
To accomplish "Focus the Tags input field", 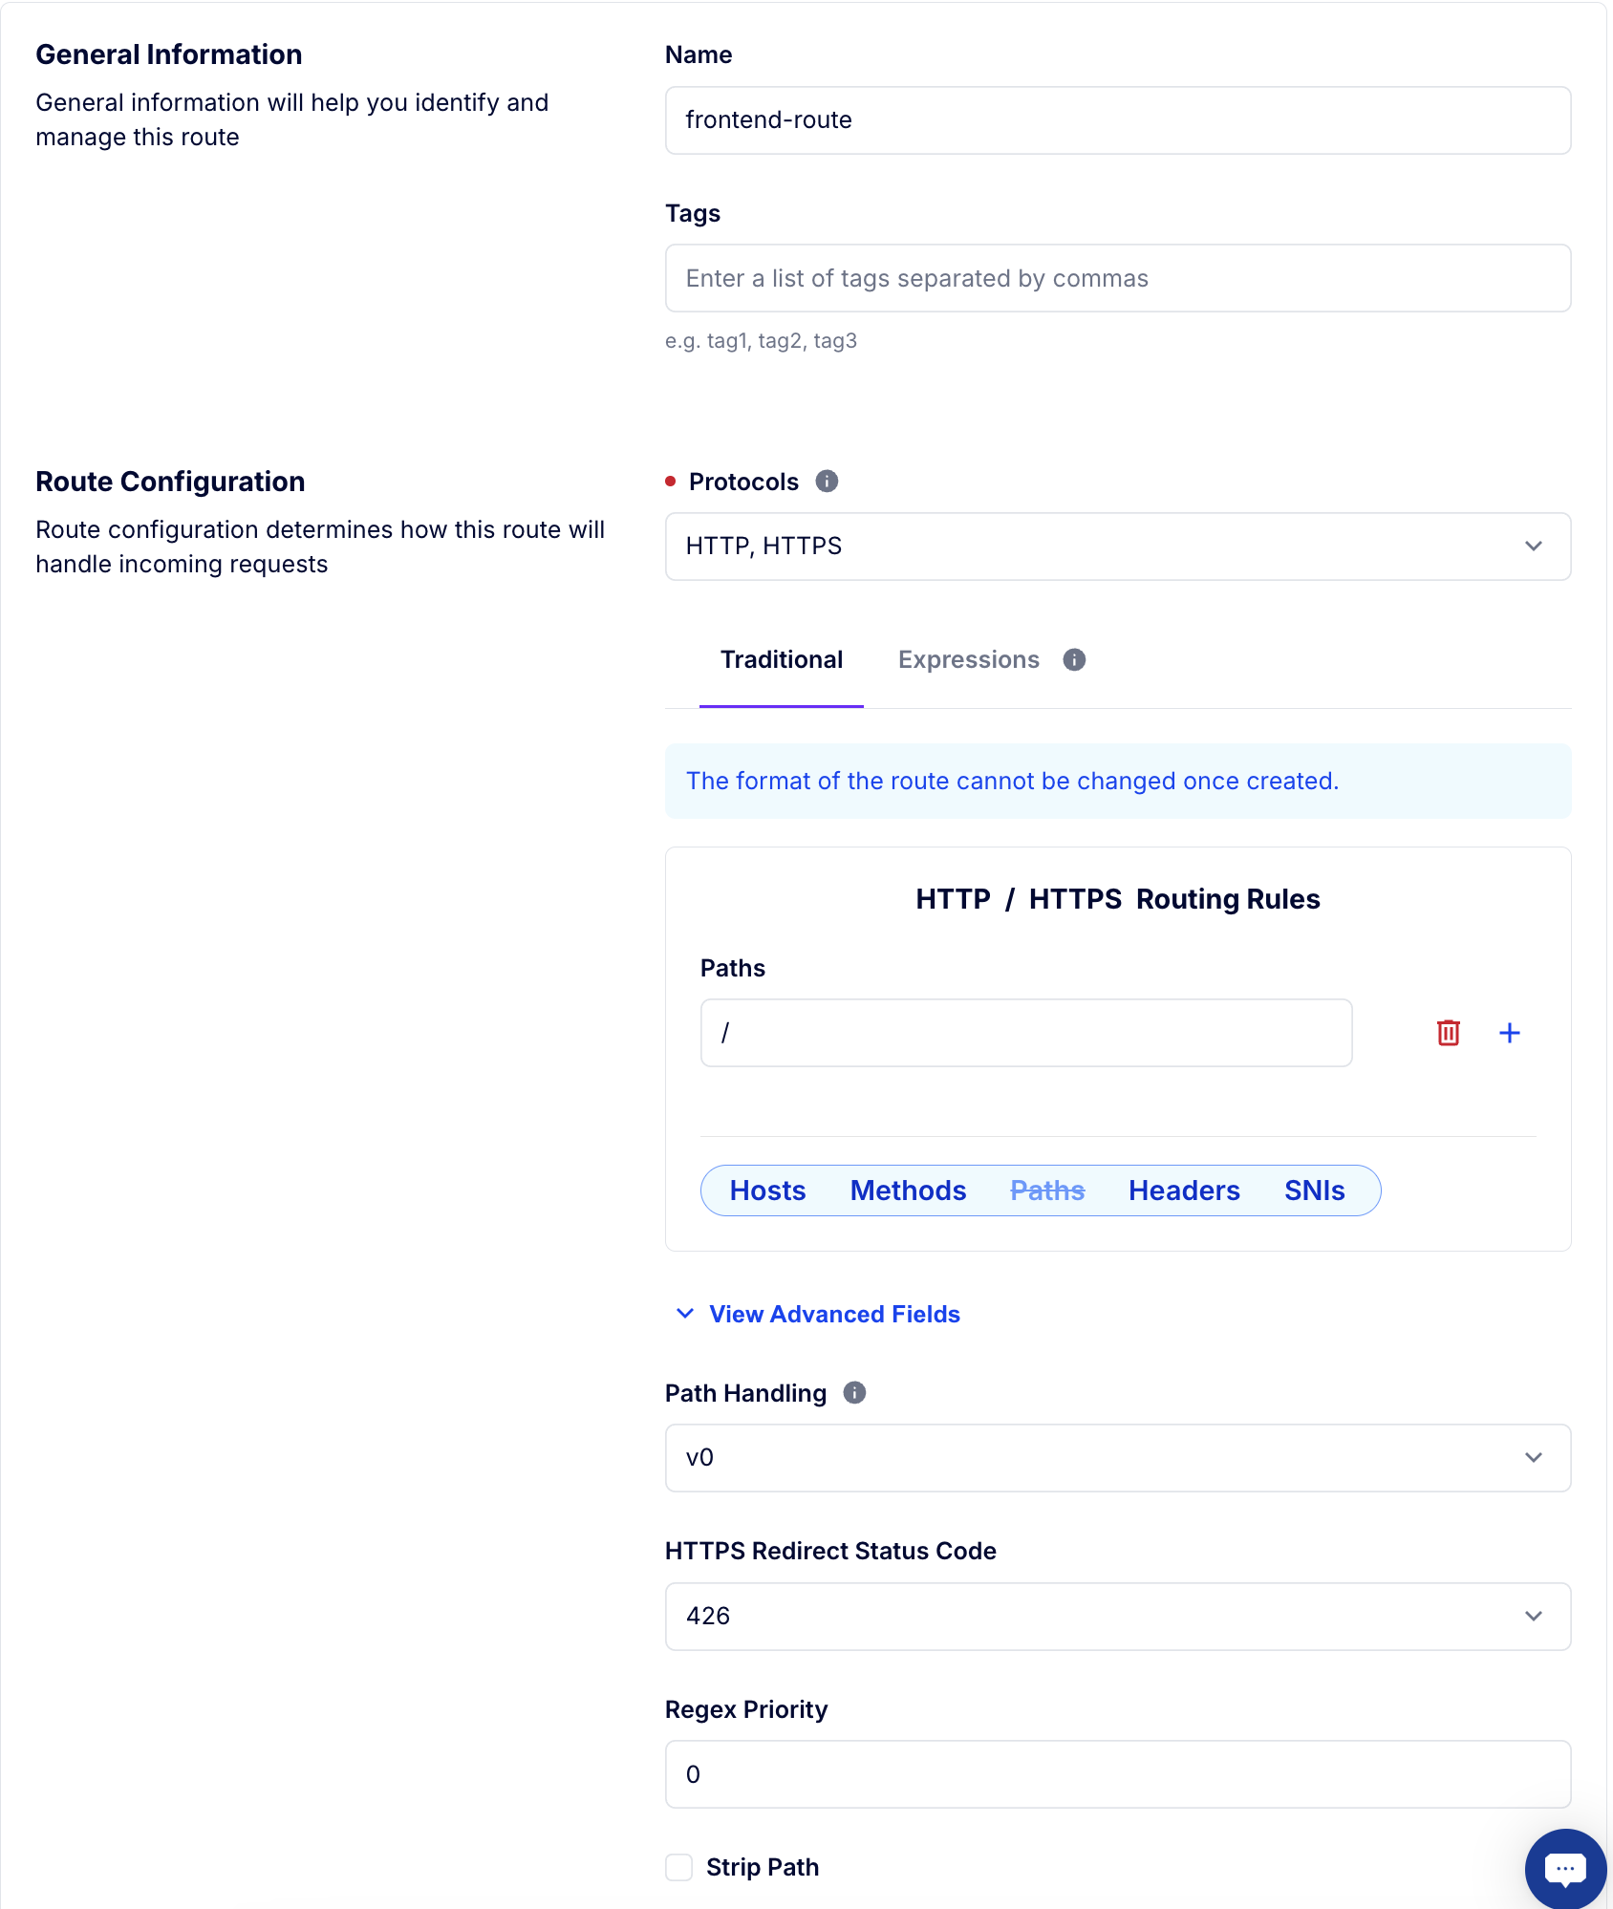I will point(1117,279).
